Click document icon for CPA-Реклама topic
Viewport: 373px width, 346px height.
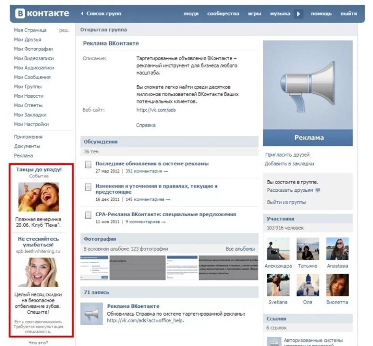click(x=88, y=215)
